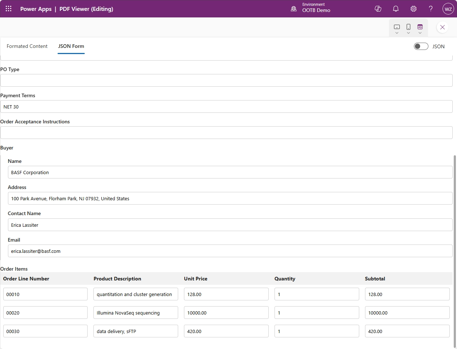The width and height of the screenshot is (457, 349).
Task: Click the unit price 420.00 field
Action: (226, 331)
